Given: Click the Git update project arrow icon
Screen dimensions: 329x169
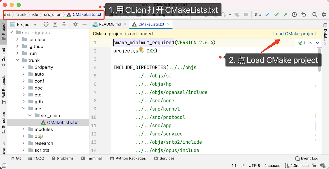Looking at the screenshot, I should tap(268, 14).
